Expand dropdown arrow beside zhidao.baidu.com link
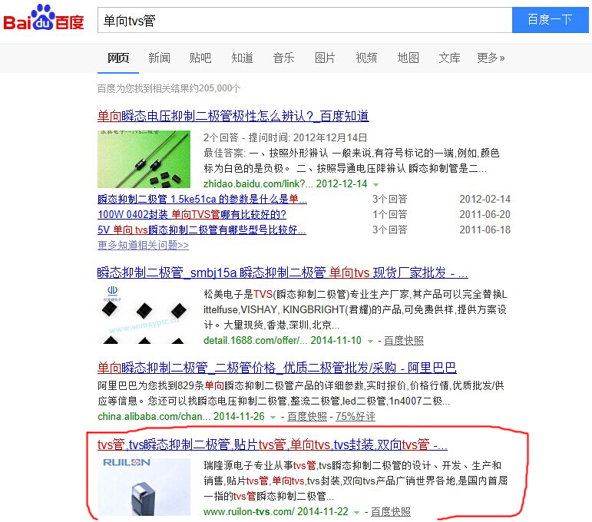 pyautogui.click(x=375, y=184)
